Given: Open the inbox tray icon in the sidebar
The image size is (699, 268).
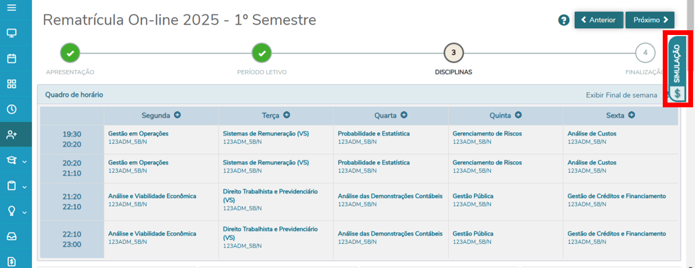Looking at the screenshot, I should tap(11, 236).
